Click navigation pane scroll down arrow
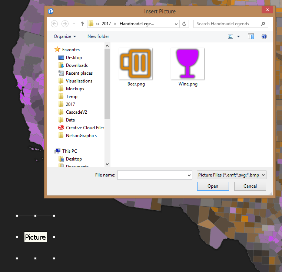This screenshot has width=282, height=272. [x=107, y=164]
